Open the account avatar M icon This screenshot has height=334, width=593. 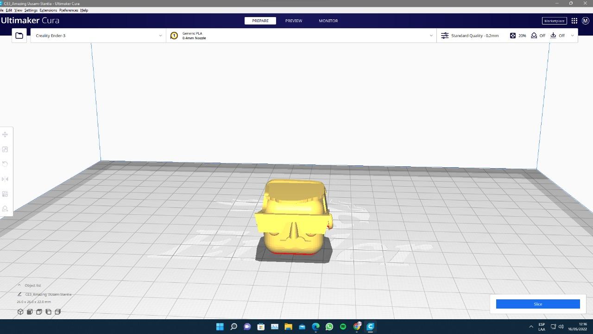click(x=585, y=21)
